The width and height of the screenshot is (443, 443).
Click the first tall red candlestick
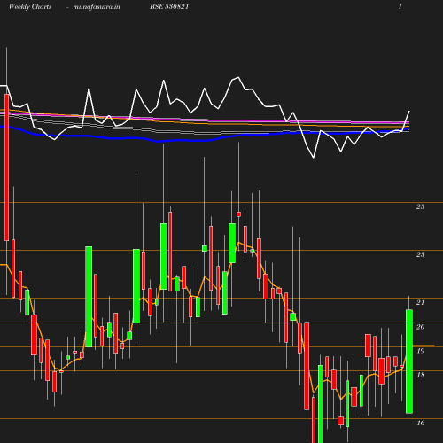(6, 167)
